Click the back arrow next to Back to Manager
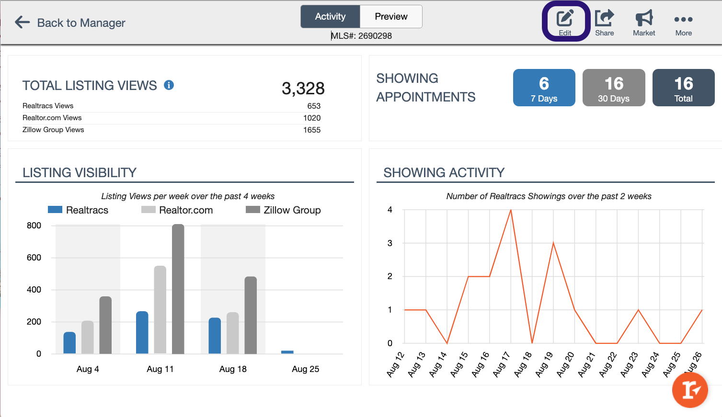This screenshot has width=722, height=417. pyautogui.click(x=22, y=22)
